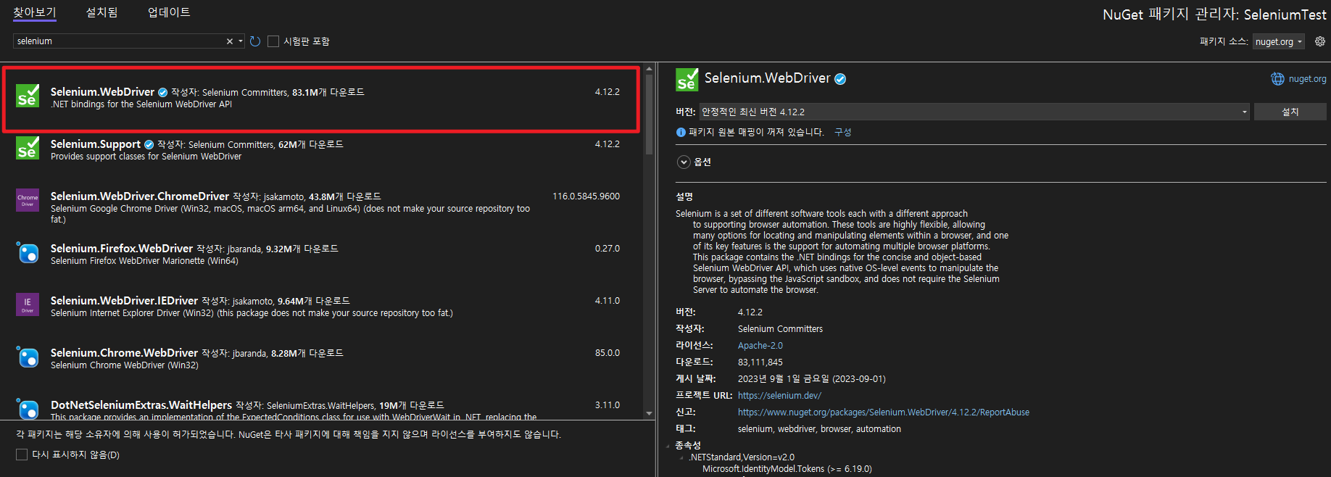Viewport: 1331px width, 477px height.
Task: Click the package list scrollbar thumb
Action: (649, 114)
